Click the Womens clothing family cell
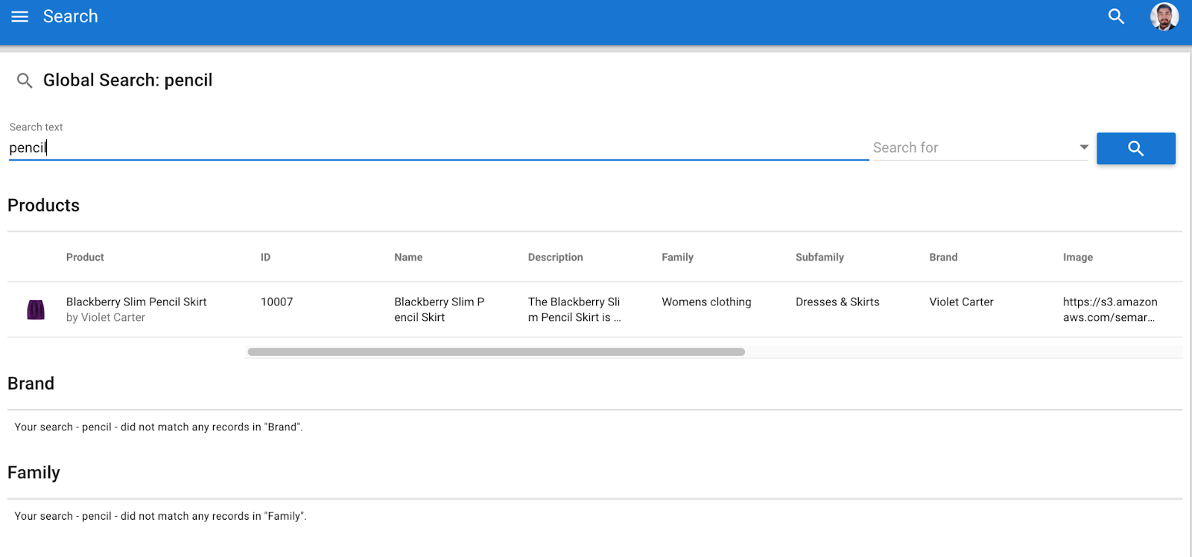The image size is (1192, 557). coord(706,302)
